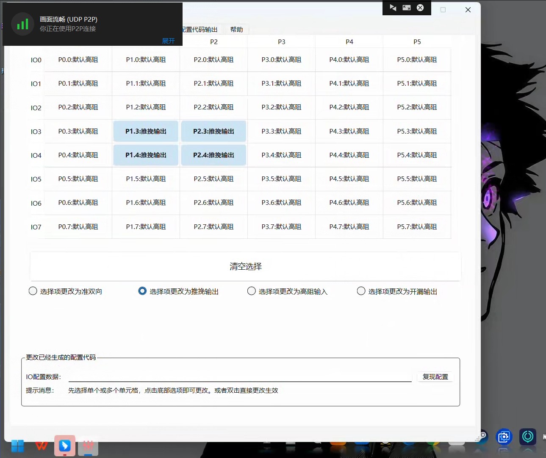
Task: Select cell P4.4:默认高阻
Action: (349, 155)
